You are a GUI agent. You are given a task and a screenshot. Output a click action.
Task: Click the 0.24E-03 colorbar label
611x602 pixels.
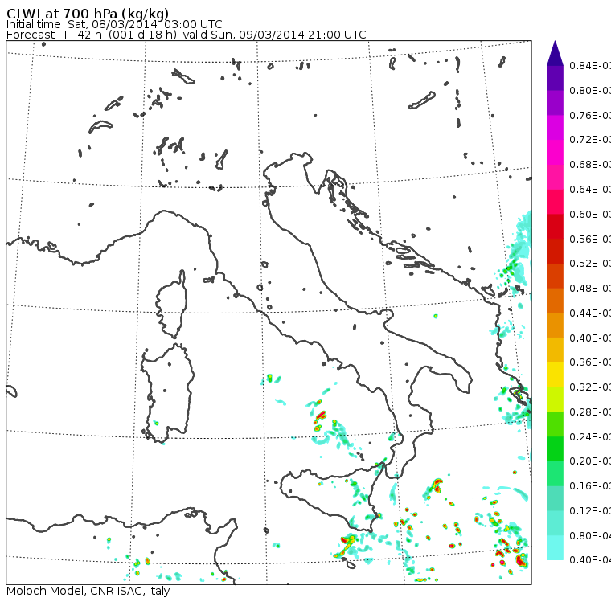(590, 436)
